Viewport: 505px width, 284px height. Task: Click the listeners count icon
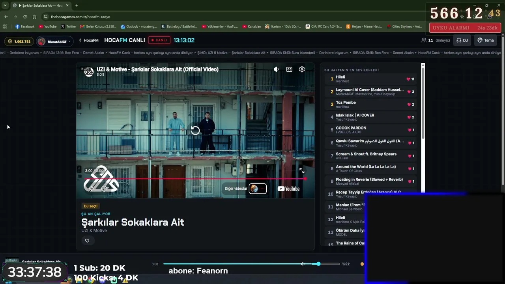(x=424, y=40)
